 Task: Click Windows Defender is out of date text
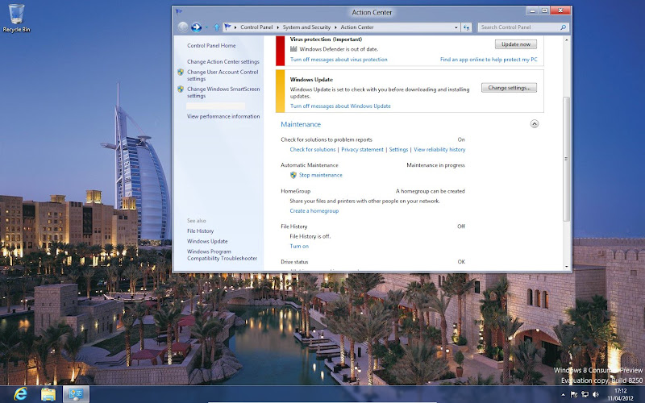coord(339,49)
